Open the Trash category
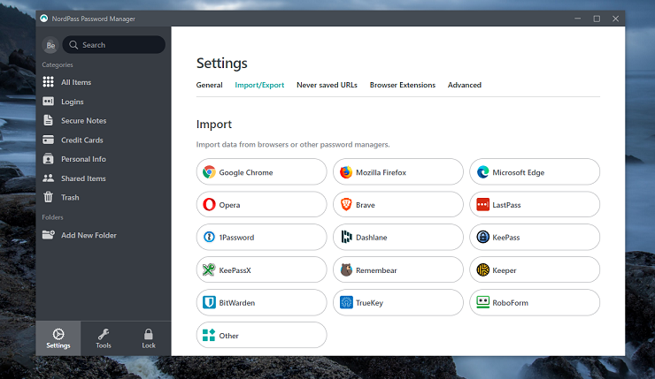This screenshot has height=379, width=655. point(49,197)
